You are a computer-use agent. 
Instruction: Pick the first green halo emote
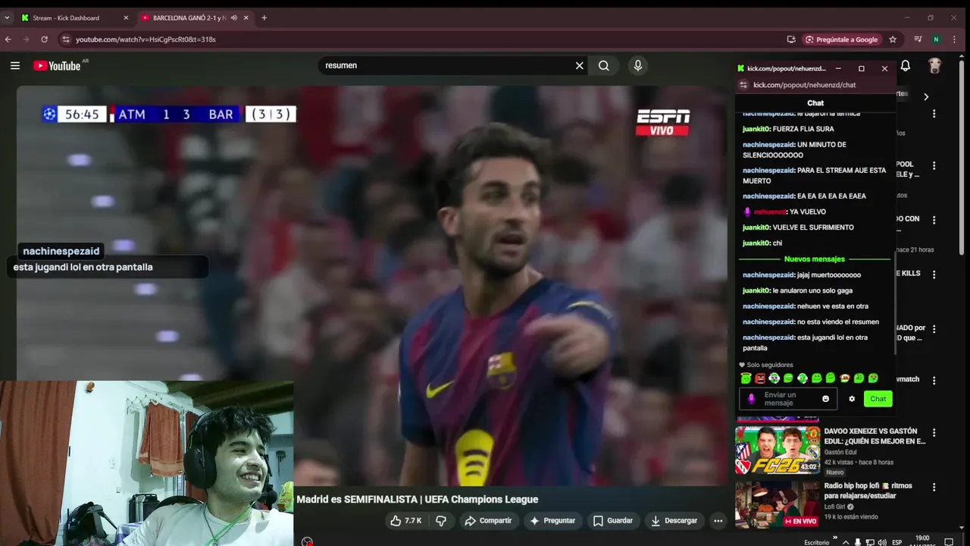746,378
